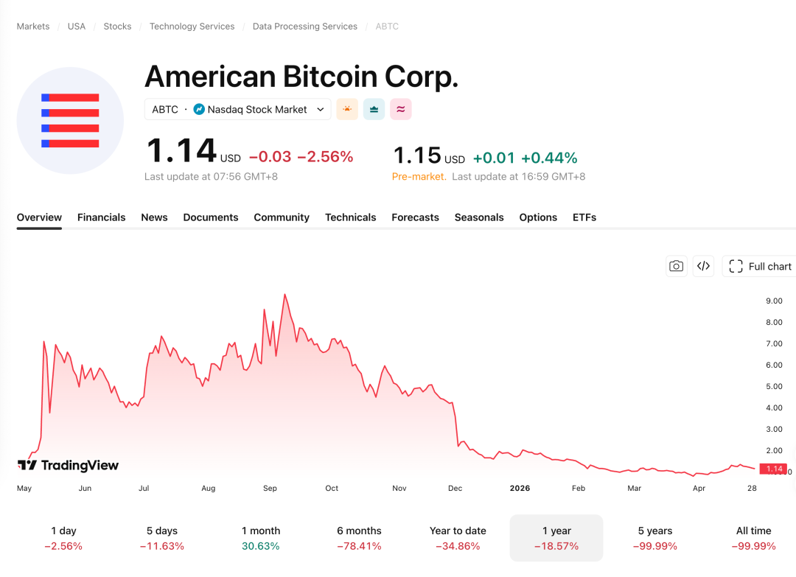Click the American Bitcoin Corp. logo
This screenshot has height=577, width=796.
70,120
